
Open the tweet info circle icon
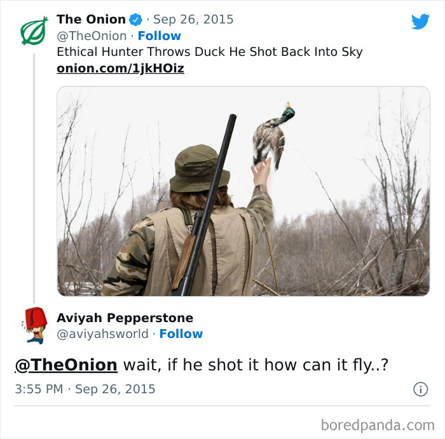420,389
